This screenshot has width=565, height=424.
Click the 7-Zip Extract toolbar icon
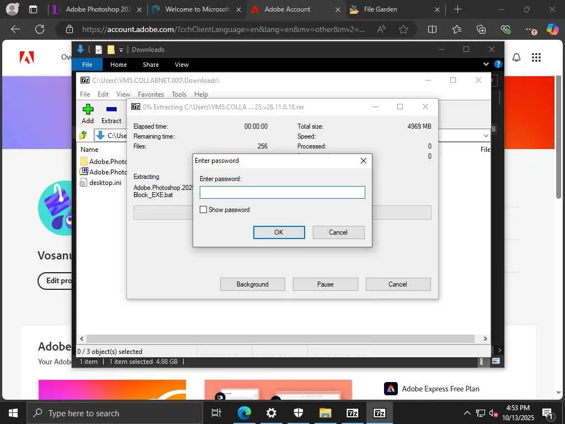pyautogui.click(x=111, y=114)
